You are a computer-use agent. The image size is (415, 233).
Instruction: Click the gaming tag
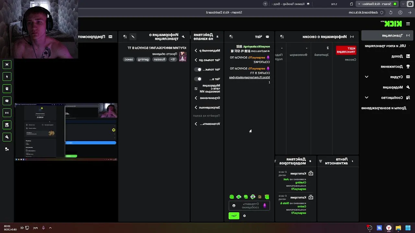[x=143, y=60]
